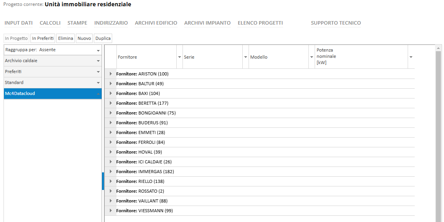Expand the ICI CALDAIE supplier group
The height and width of the screenshot is (222, 444).
point(111,162)
